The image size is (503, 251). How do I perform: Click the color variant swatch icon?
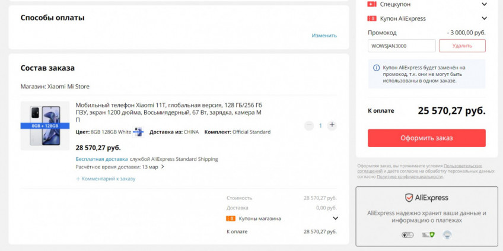[x=138, y=132]
